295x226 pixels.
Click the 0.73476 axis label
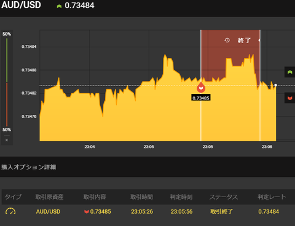click(29, 117)
